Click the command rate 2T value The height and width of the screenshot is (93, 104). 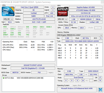[x=100, y=78]
